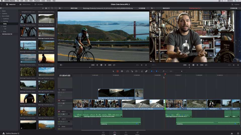Image resolution: width=241 pixels, height=135 pixels.
Task: Open project manager home icon
Action: pos(232,133)
